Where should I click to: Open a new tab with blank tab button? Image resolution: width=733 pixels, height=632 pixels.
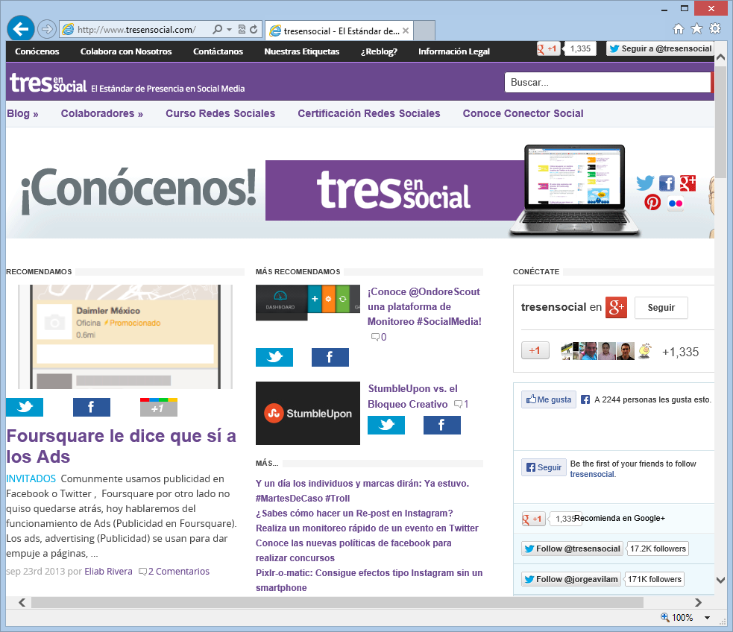[x=424, y=31]
